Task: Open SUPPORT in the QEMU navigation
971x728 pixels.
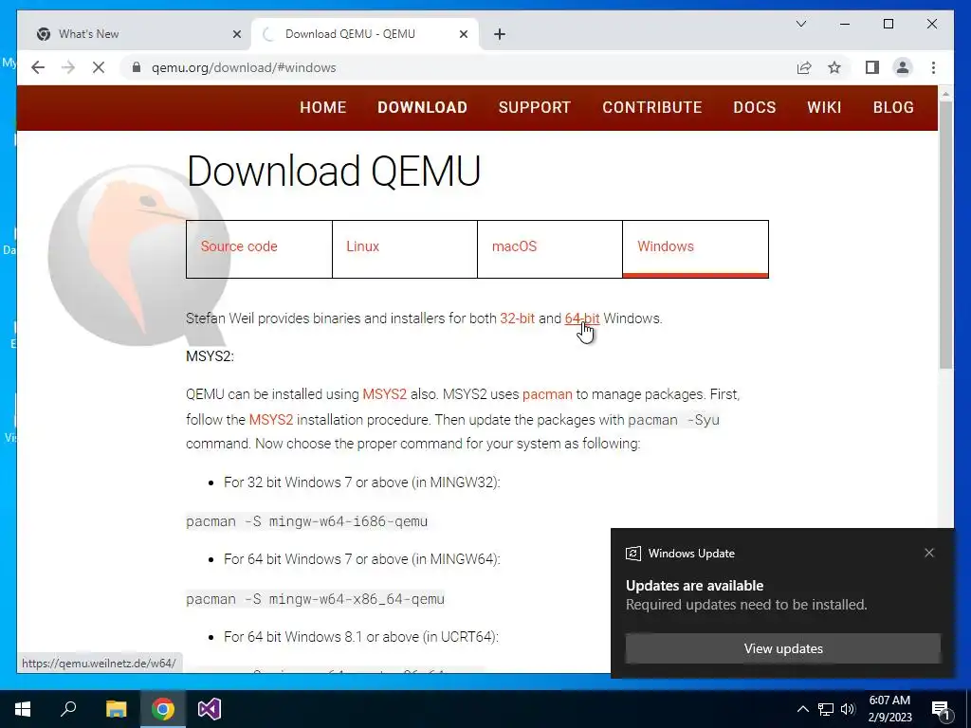Action: coord(535,108)
